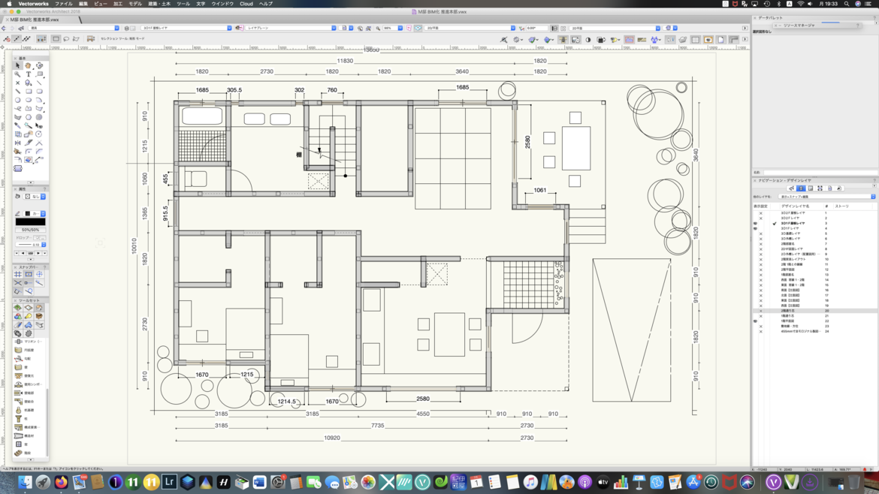Click the black fill color swatch
The width and height of the screenshot is (879, 494).
30,221
